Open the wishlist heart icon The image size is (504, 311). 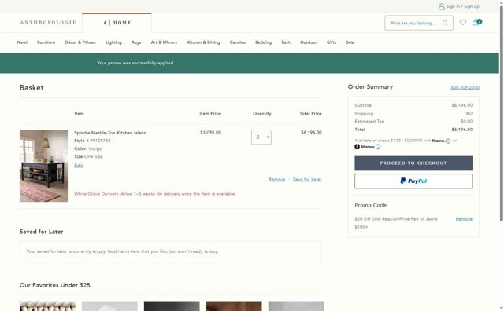pyautogui.click(x=463, y=23)
